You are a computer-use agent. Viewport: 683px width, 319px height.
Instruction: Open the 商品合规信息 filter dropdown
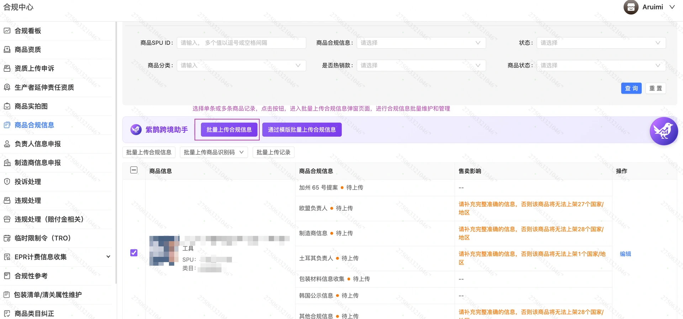point(421,43)
